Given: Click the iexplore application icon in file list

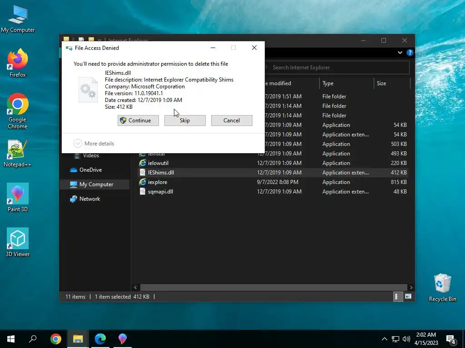Looking at the screenshot, I should pos(143,182).
